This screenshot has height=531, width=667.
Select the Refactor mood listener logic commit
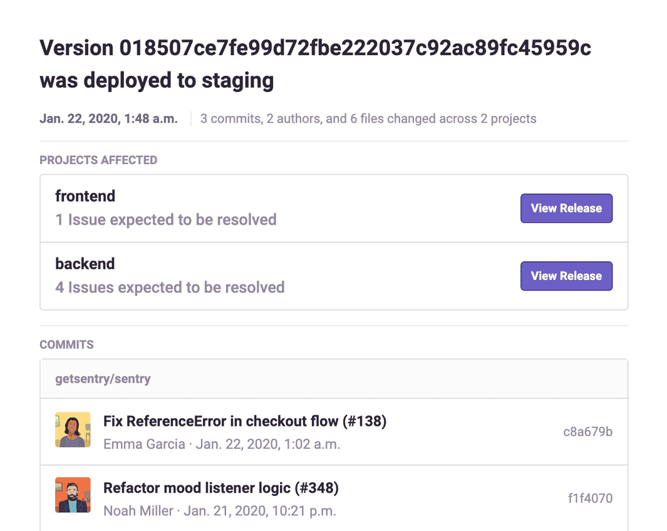pyautogui.click(x=221, y=488)
